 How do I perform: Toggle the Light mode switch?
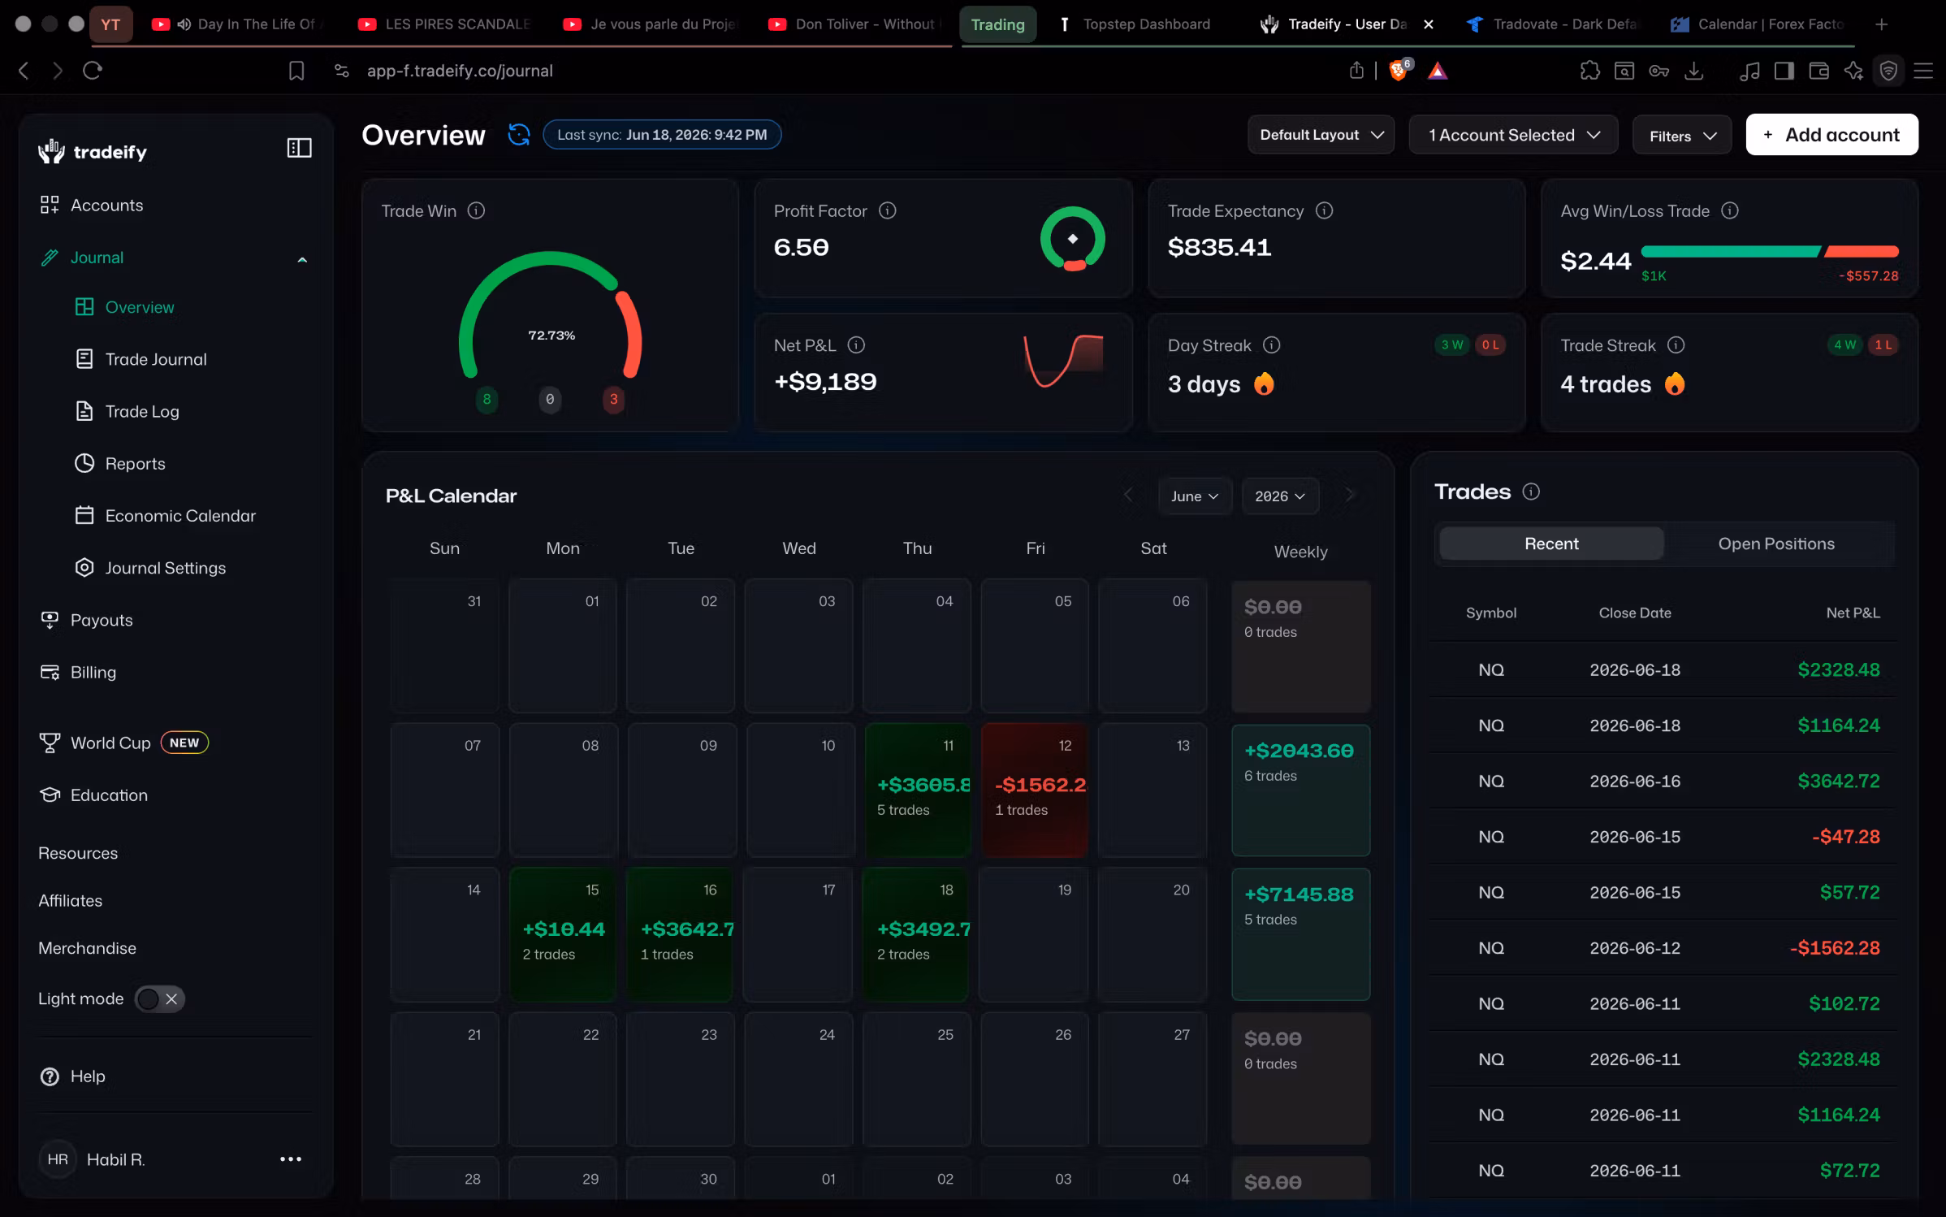click(159, 998)
